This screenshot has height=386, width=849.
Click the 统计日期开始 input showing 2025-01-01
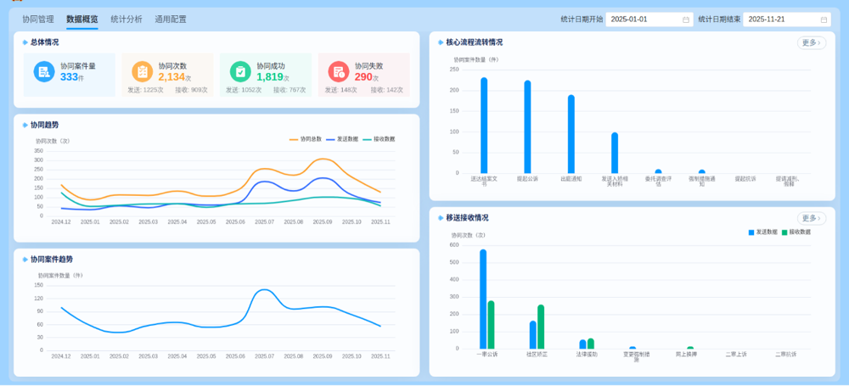(x=641, y=20)
